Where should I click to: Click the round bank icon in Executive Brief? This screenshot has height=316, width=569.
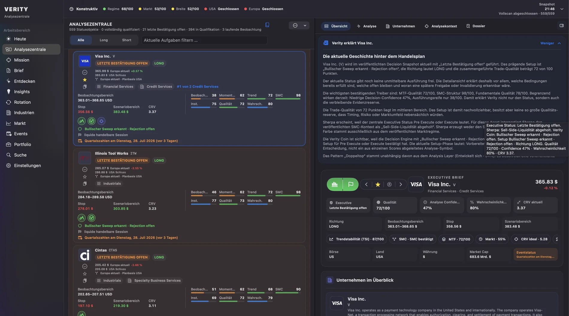tap(389, 185)
